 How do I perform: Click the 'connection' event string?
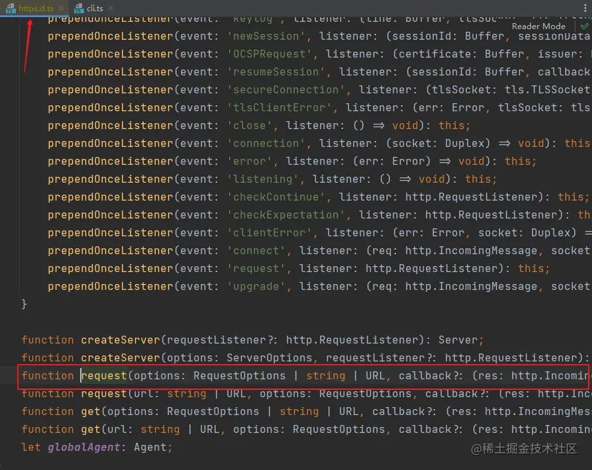coord(266,143)
